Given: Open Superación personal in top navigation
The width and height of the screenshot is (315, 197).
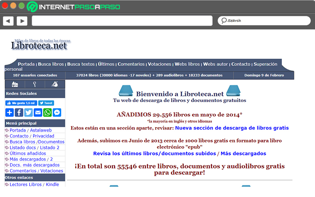Looking at the screenshot, I should 265,64.
